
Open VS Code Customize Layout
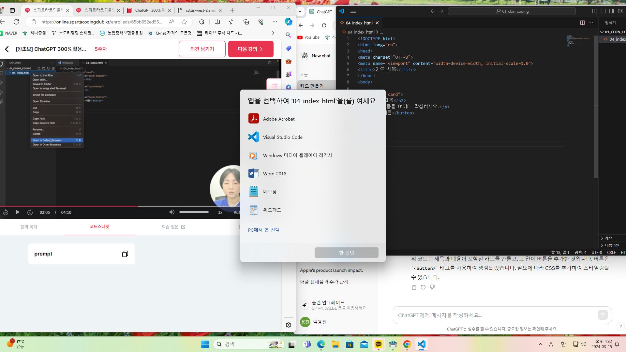click(x=620, y=11)
